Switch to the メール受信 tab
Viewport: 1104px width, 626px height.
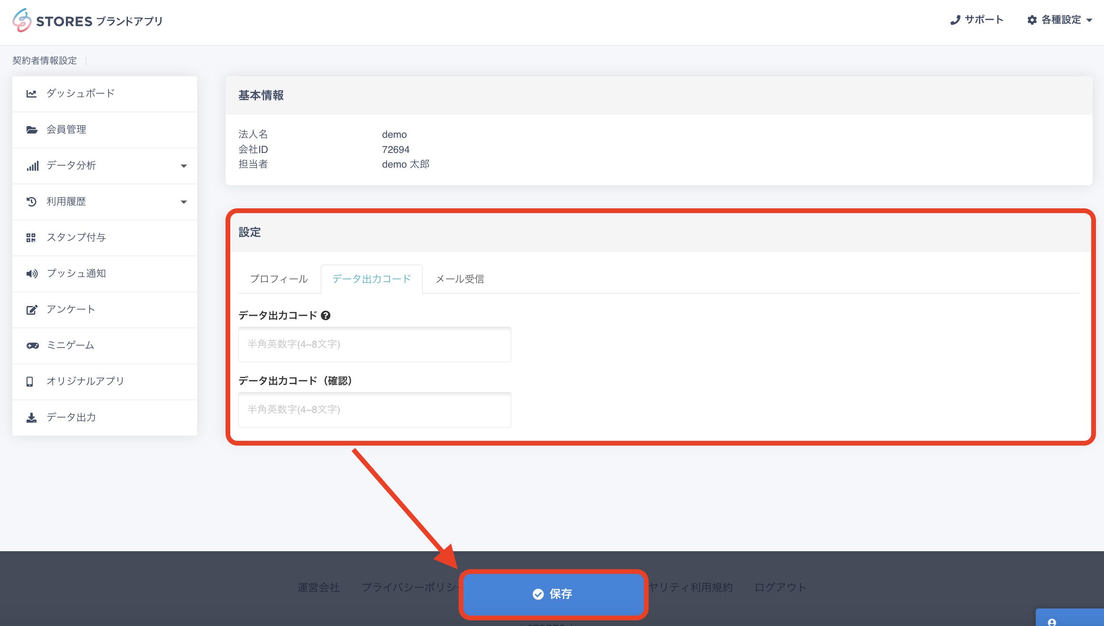click(460, 279)
